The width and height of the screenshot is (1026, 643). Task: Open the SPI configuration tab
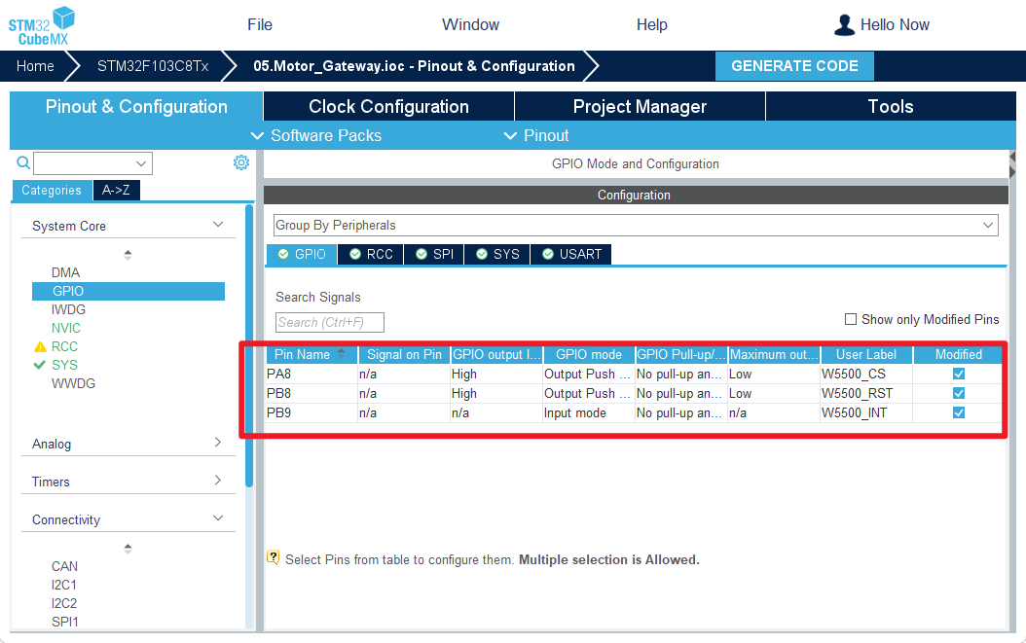click(434, 254)
